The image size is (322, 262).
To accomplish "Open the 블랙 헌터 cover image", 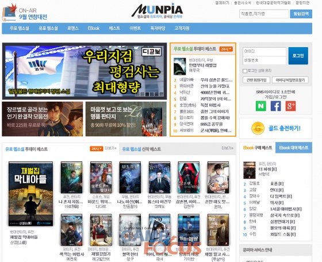I will pyautogui.click(x=130, y=230).
